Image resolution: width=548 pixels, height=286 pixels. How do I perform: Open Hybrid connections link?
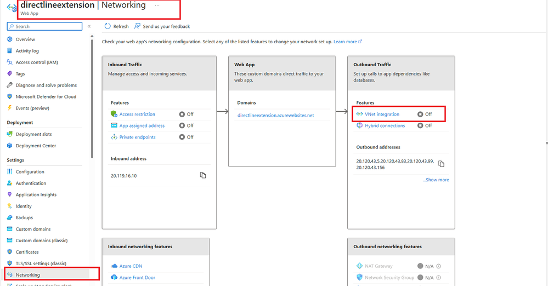[x=385, y=125]
